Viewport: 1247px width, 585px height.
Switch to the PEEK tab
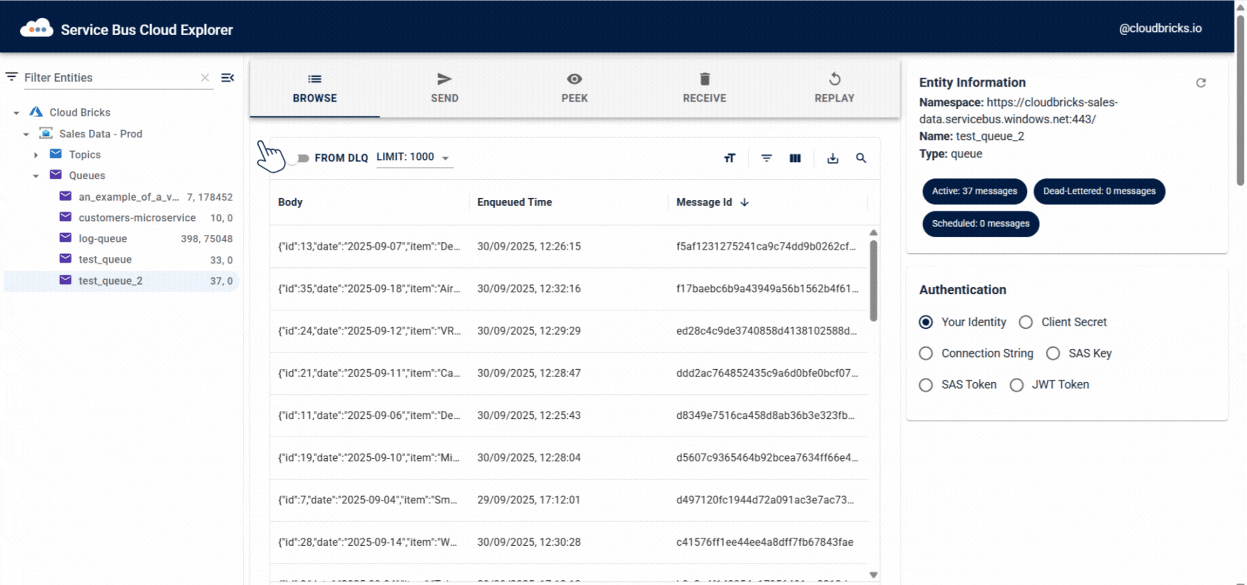574,88
